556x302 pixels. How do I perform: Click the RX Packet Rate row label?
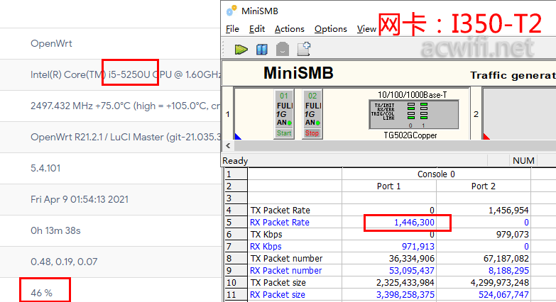coord(280,223)
